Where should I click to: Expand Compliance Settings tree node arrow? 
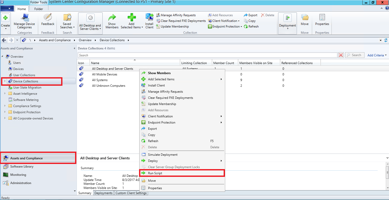[5, 106]
